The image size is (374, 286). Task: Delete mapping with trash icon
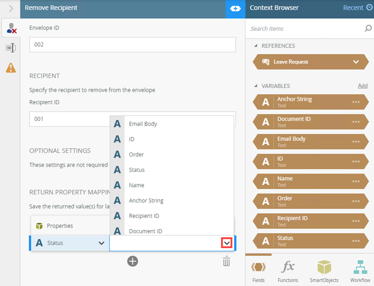click(x=226, y=261)
